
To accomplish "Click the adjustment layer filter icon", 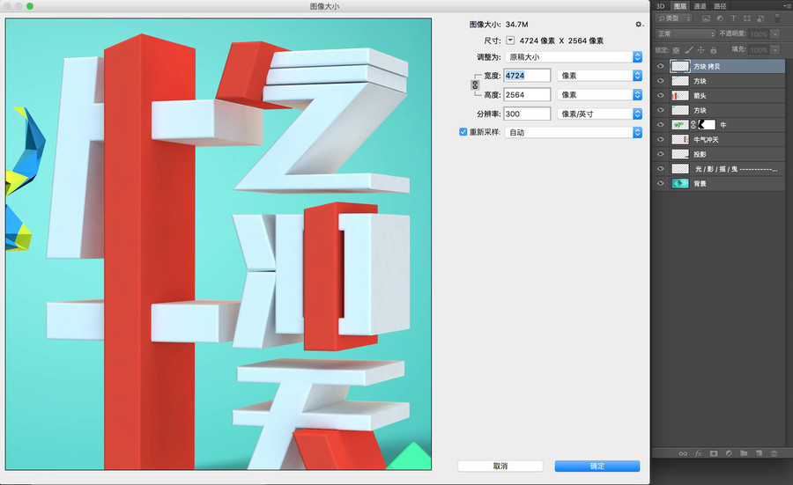I will 720,18.
